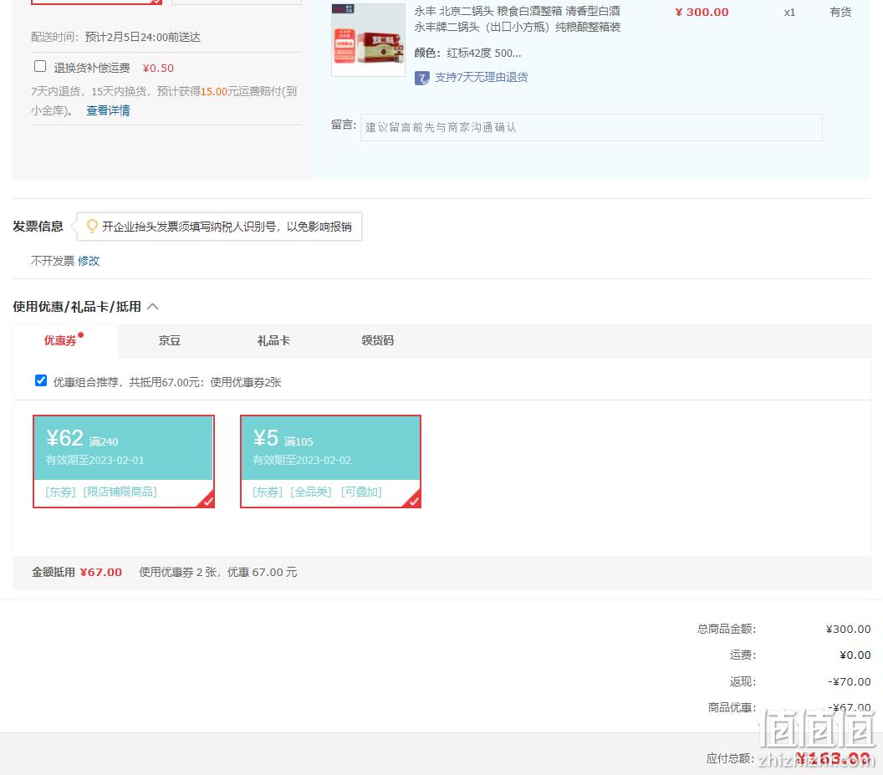
Task: Select the ¥ 300.00 product price text
Action: (702, 12)
